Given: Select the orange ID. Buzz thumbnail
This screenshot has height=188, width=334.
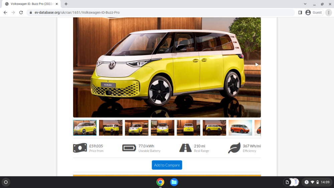Looking at the screenshot, I should (x=240, y=128).
